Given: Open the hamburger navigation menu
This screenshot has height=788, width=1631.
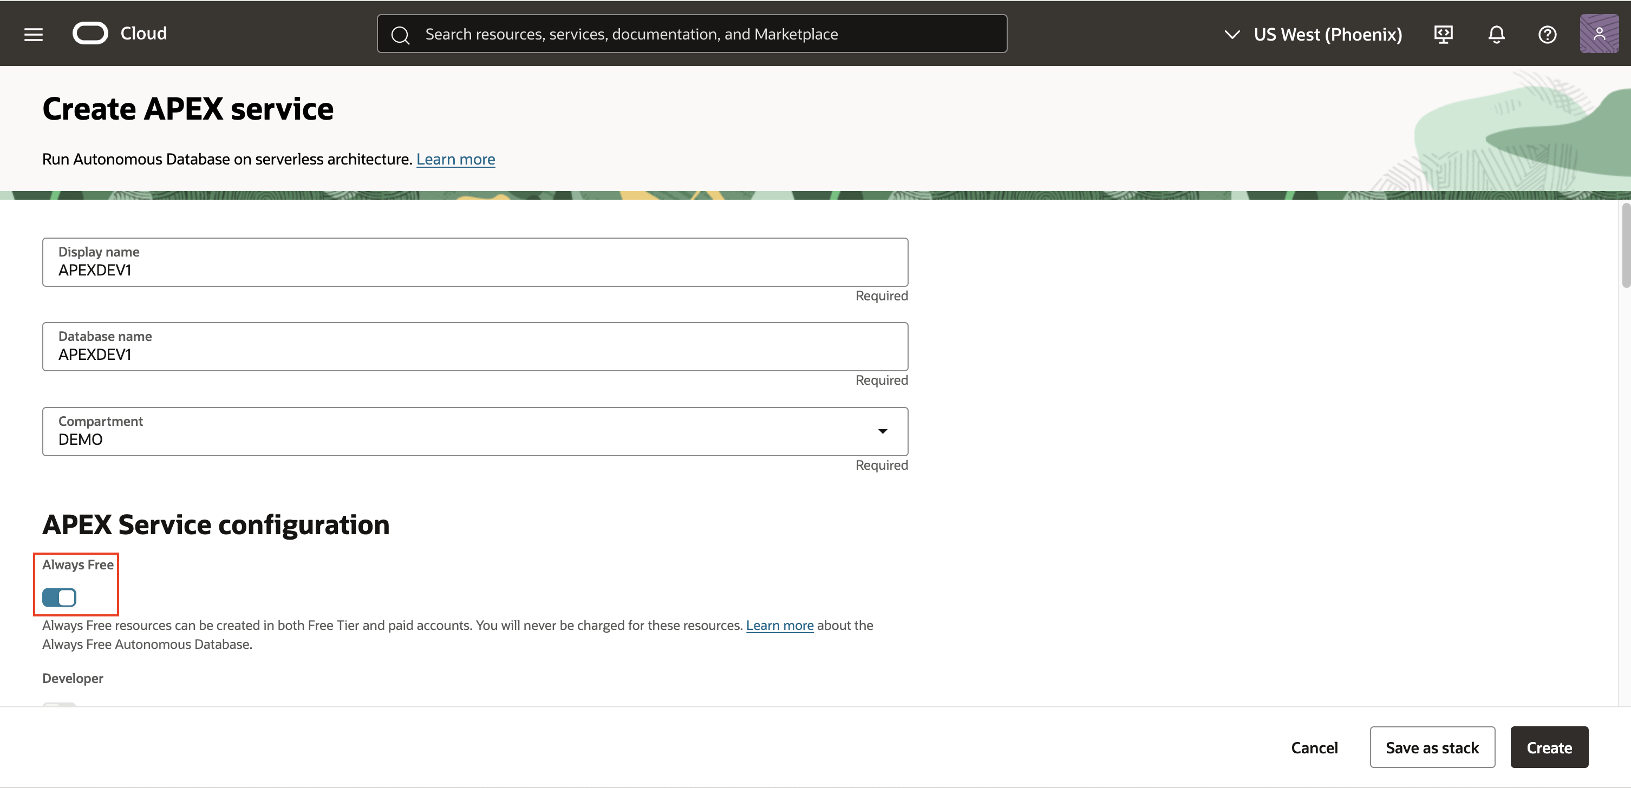Looking at the screenshot, I should (34, 34).
